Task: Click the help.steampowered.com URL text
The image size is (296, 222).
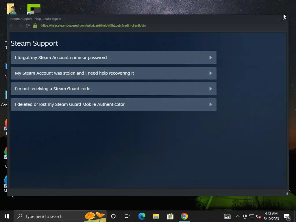Action: coord(93,25)
